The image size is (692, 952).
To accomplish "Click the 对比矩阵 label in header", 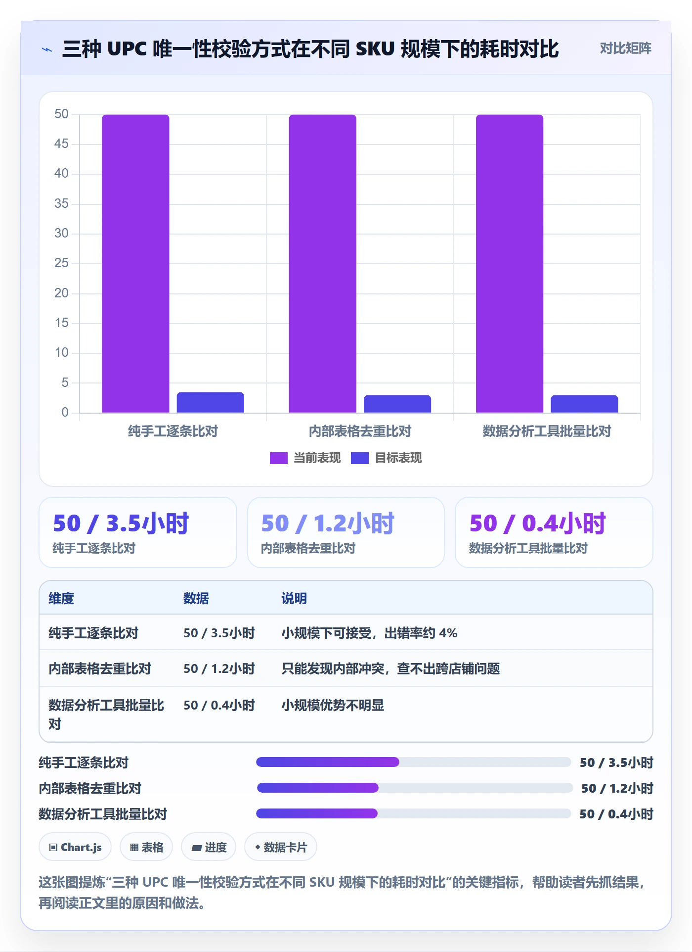I will 625,48.
